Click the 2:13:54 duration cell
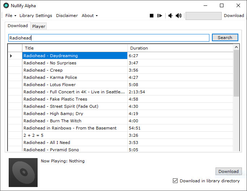247x191 pixels. pos(180,92)
